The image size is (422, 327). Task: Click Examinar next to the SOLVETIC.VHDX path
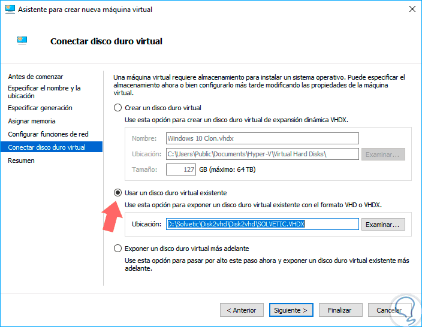coord(384,224)
